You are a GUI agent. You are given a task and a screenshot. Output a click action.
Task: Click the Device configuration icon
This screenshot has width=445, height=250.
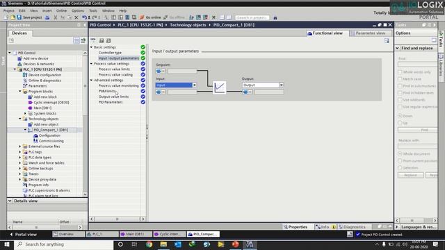25,75
